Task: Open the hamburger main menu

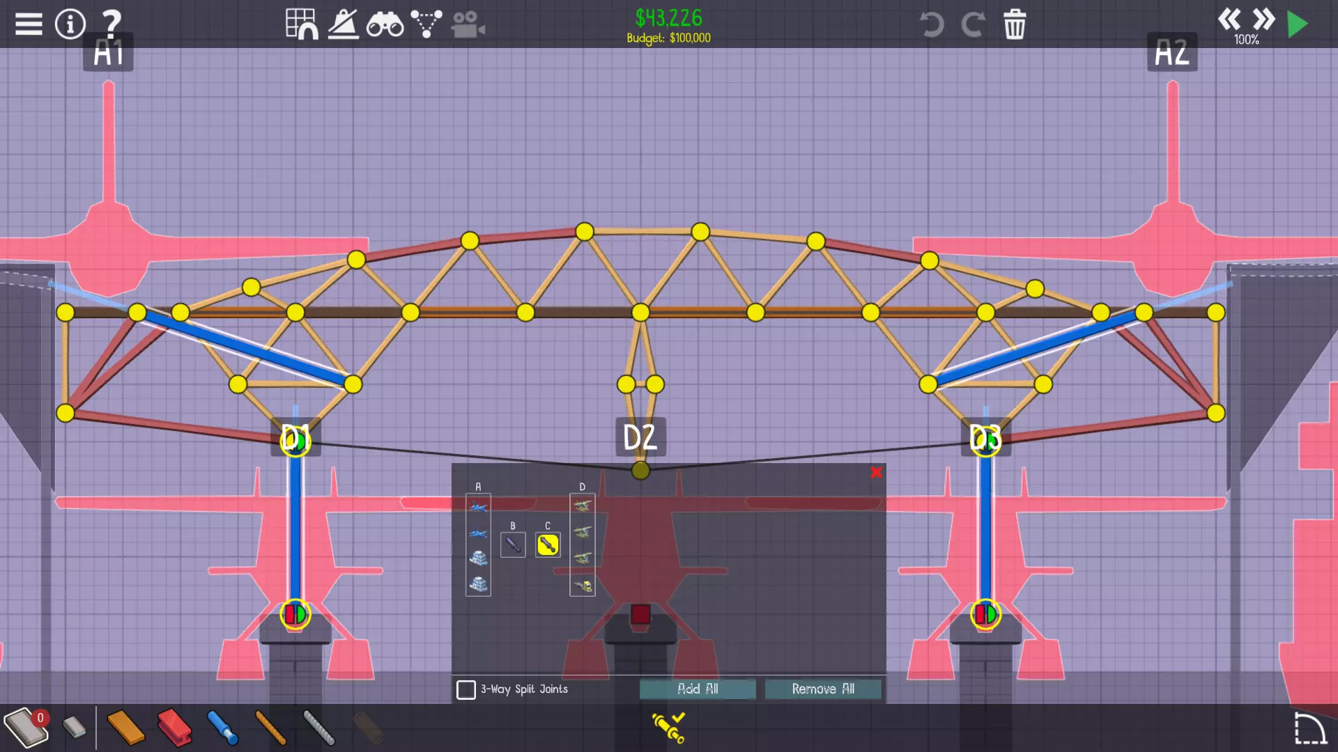Action: coord(29,24)
